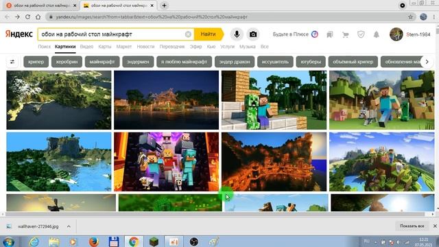Open File Explorer from the taskbar
This screenshot has width=439, height=247.
(54, 242)
